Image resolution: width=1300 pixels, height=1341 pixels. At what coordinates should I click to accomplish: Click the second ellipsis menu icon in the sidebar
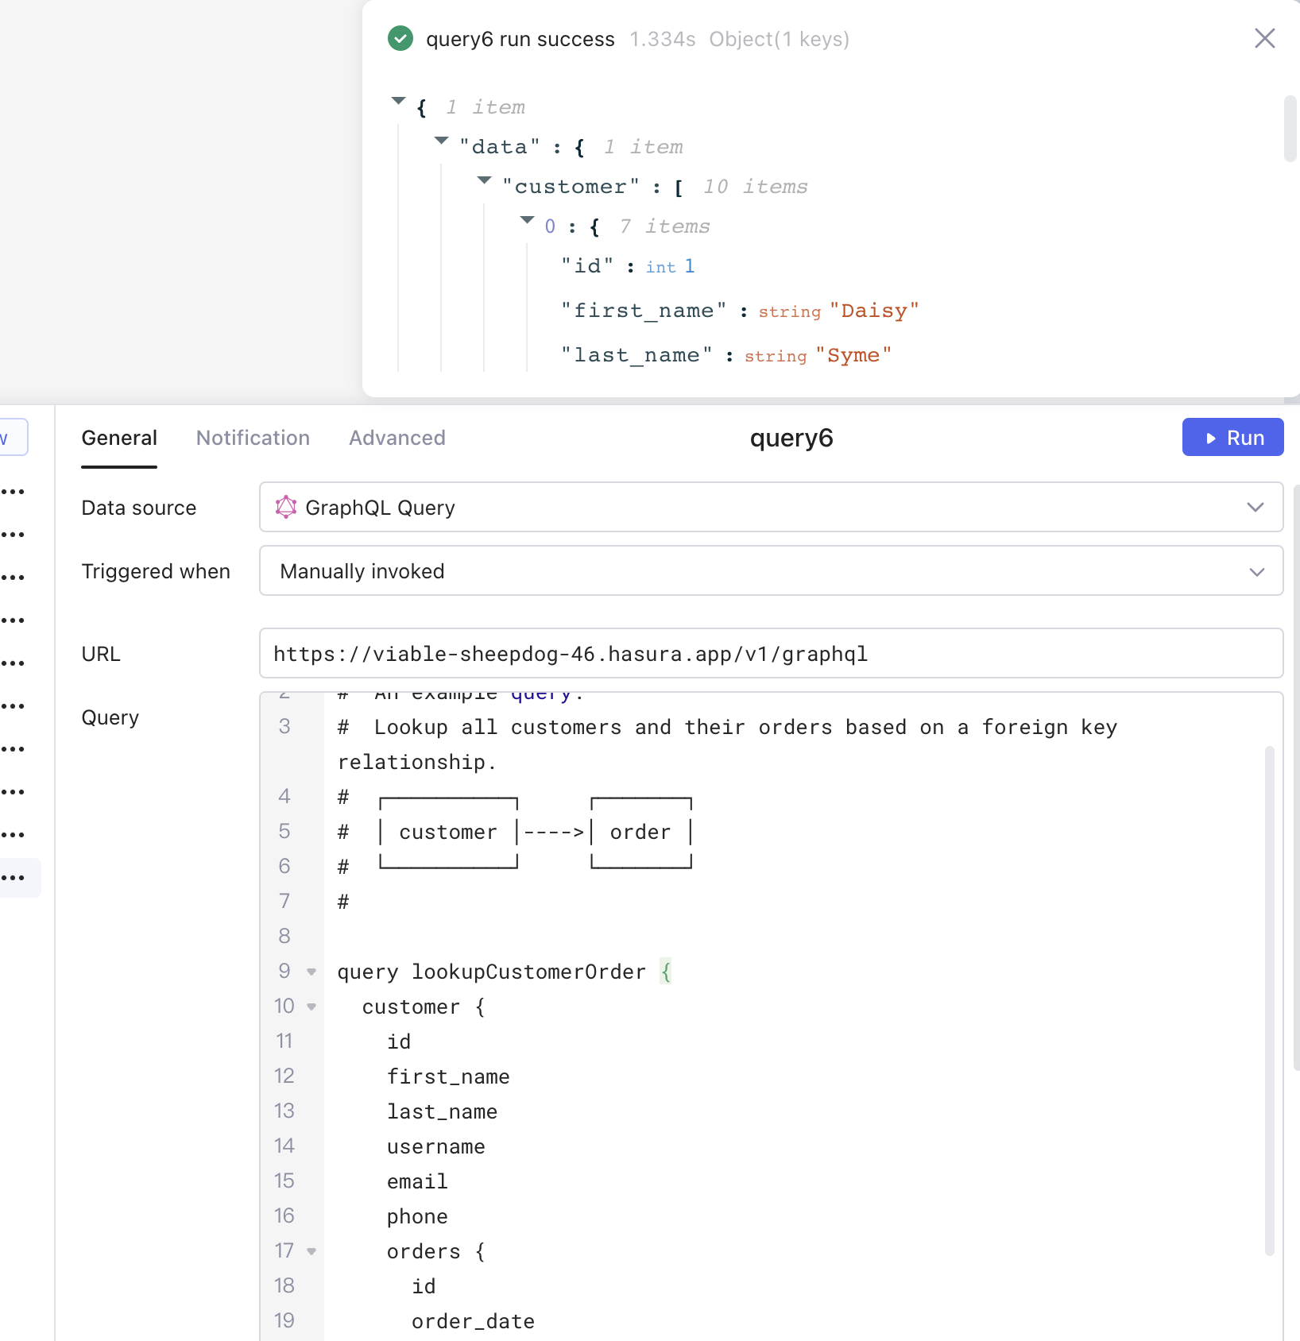(x=14, y=535)
